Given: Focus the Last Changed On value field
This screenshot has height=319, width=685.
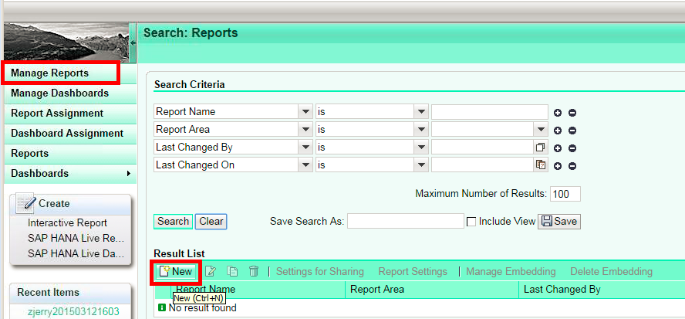Looking at the screenshot, I should tap(483, 165).
